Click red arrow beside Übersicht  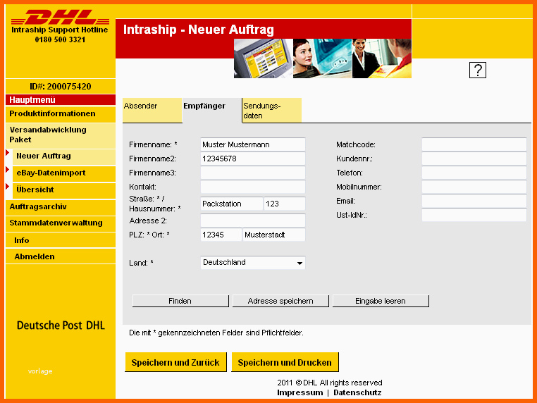(8, 187)
